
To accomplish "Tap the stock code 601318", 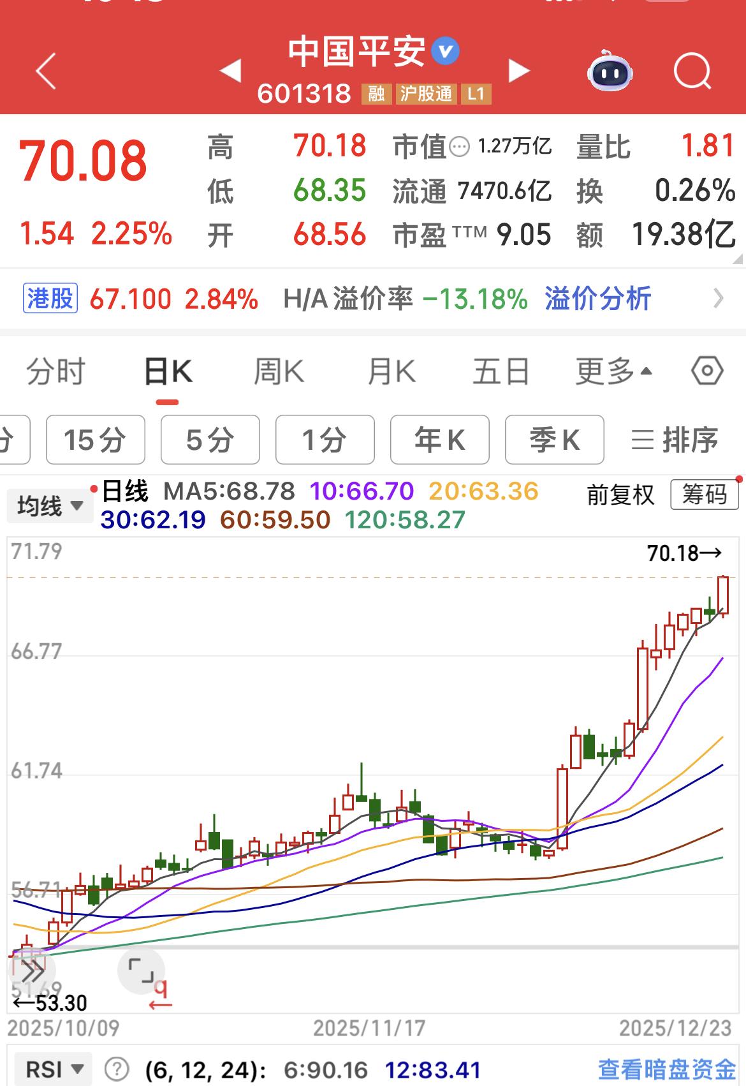I will (x=304, y=94).
